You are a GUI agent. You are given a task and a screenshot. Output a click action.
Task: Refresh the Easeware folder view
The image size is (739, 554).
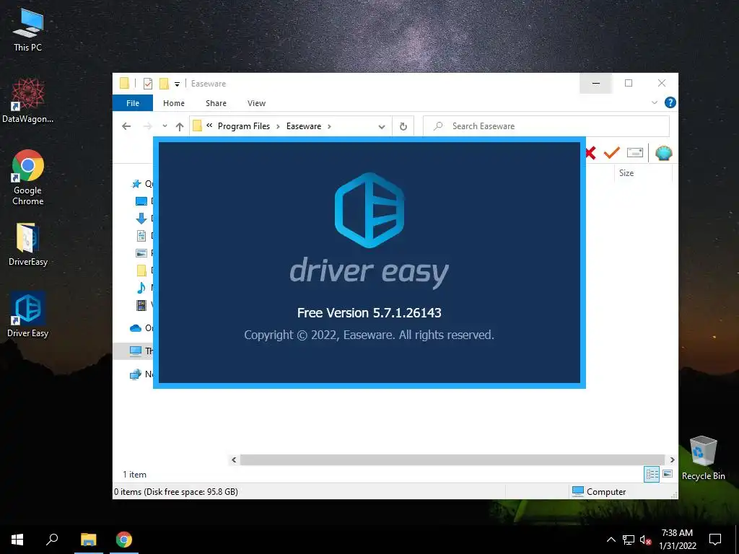[403, 126]
